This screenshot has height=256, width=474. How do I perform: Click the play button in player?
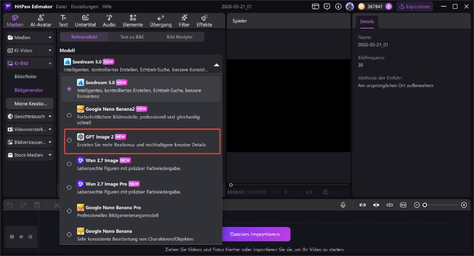pos(286,192)
